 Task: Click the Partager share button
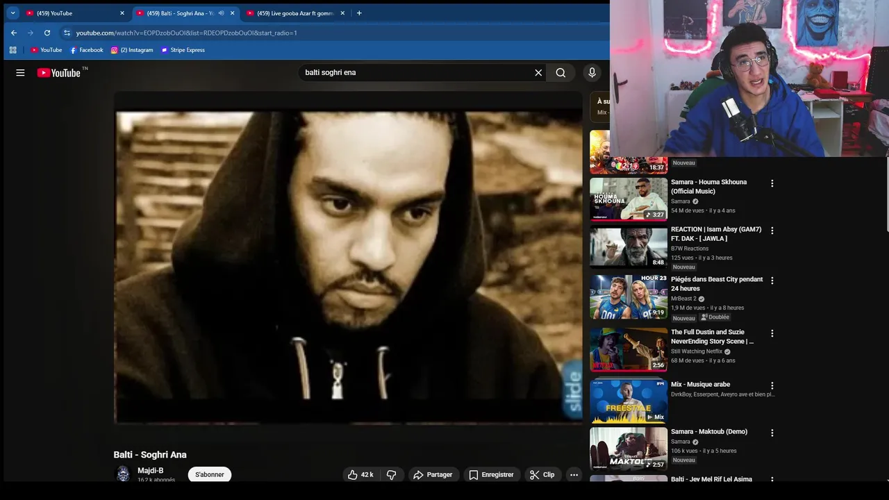[x=433, y=475]
